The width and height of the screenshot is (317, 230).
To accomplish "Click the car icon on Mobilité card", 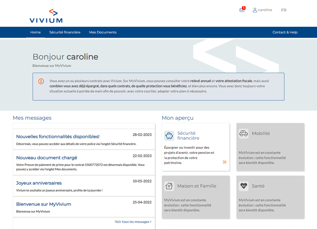I will click(244, 134).
